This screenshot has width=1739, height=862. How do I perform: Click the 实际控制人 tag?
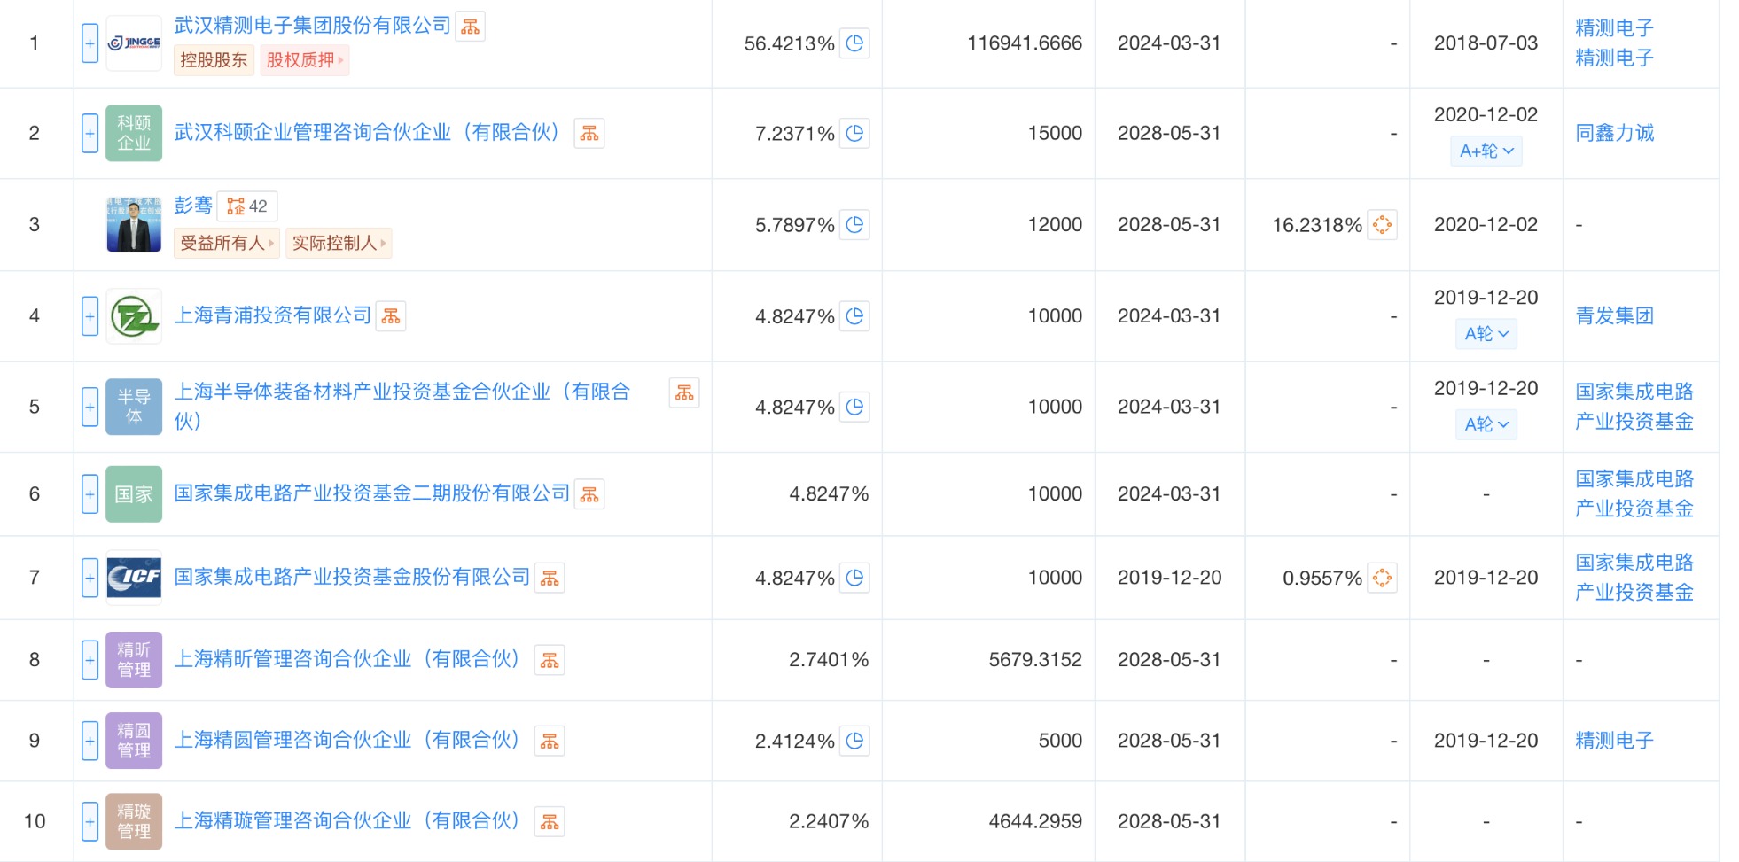(x=338, y=243)
